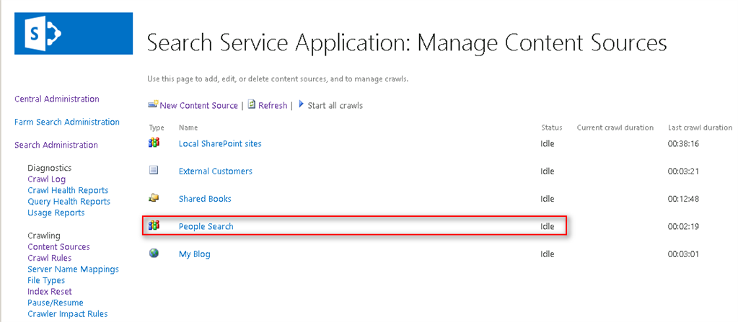Click the My Blog globe icon
Viewport: 738px width, 322px height.
pos(153,254)
